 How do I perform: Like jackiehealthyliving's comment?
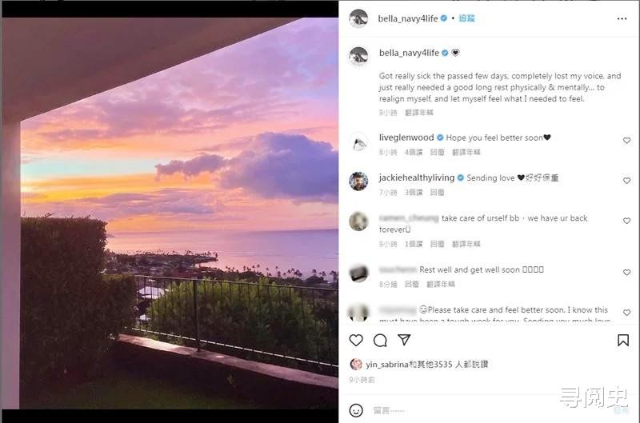tap(626, 181)
